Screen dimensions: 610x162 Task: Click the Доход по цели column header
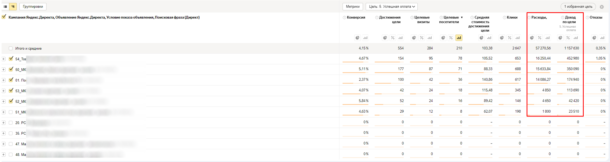(x=569, y=20)
